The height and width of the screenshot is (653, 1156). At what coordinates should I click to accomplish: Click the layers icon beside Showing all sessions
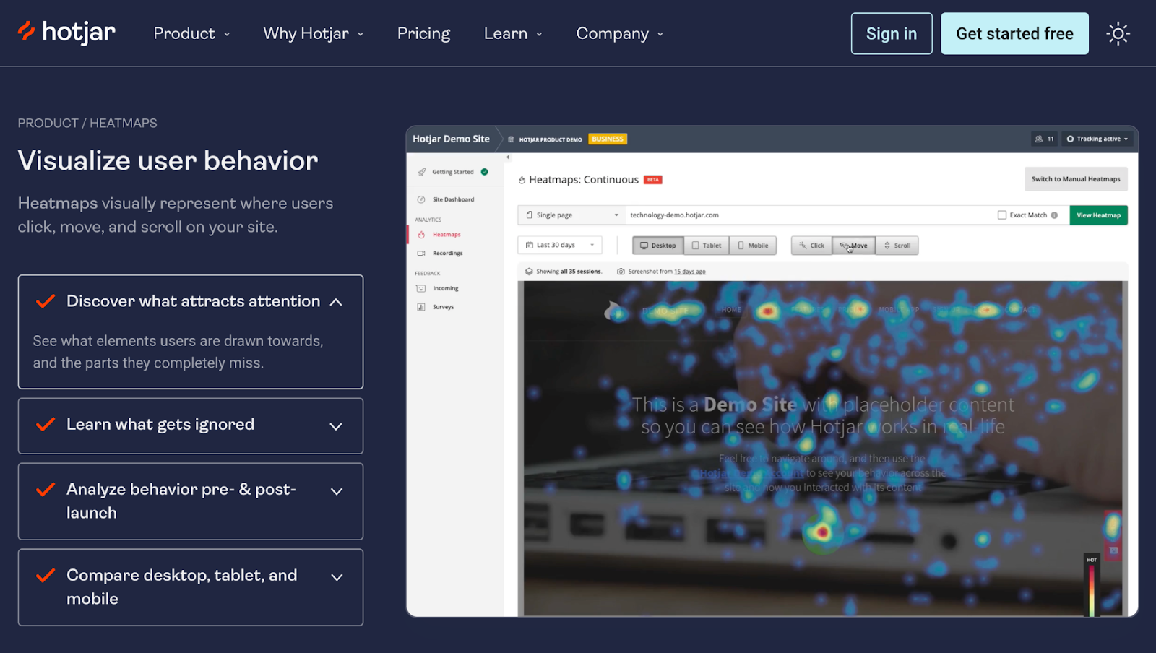529,272
